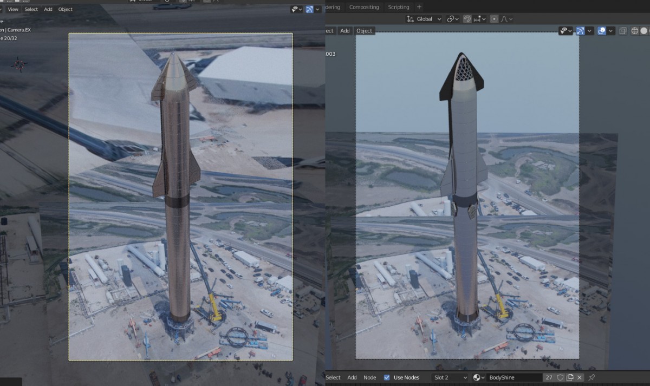
Task: Open the Global transform orientation dropdown
Action: click(424, 19)
